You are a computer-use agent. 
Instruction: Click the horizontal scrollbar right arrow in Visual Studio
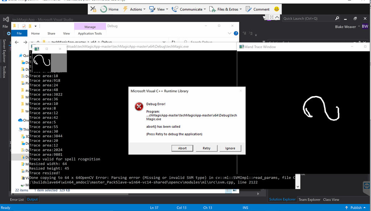pyautogui.click(x=258, y=194)
